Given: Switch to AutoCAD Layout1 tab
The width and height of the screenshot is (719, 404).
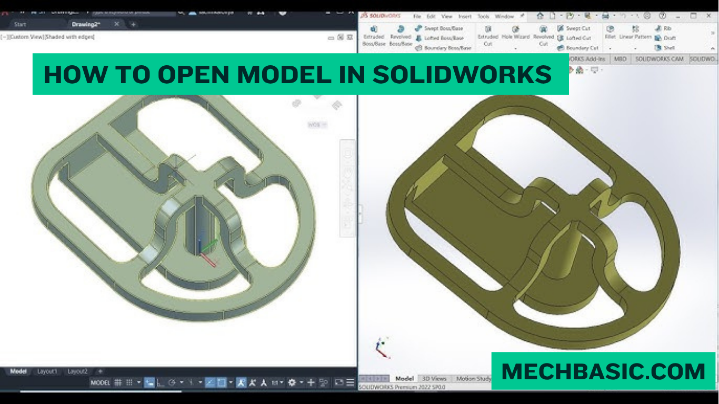Looking at the screenshot, I should click(47, 371).
